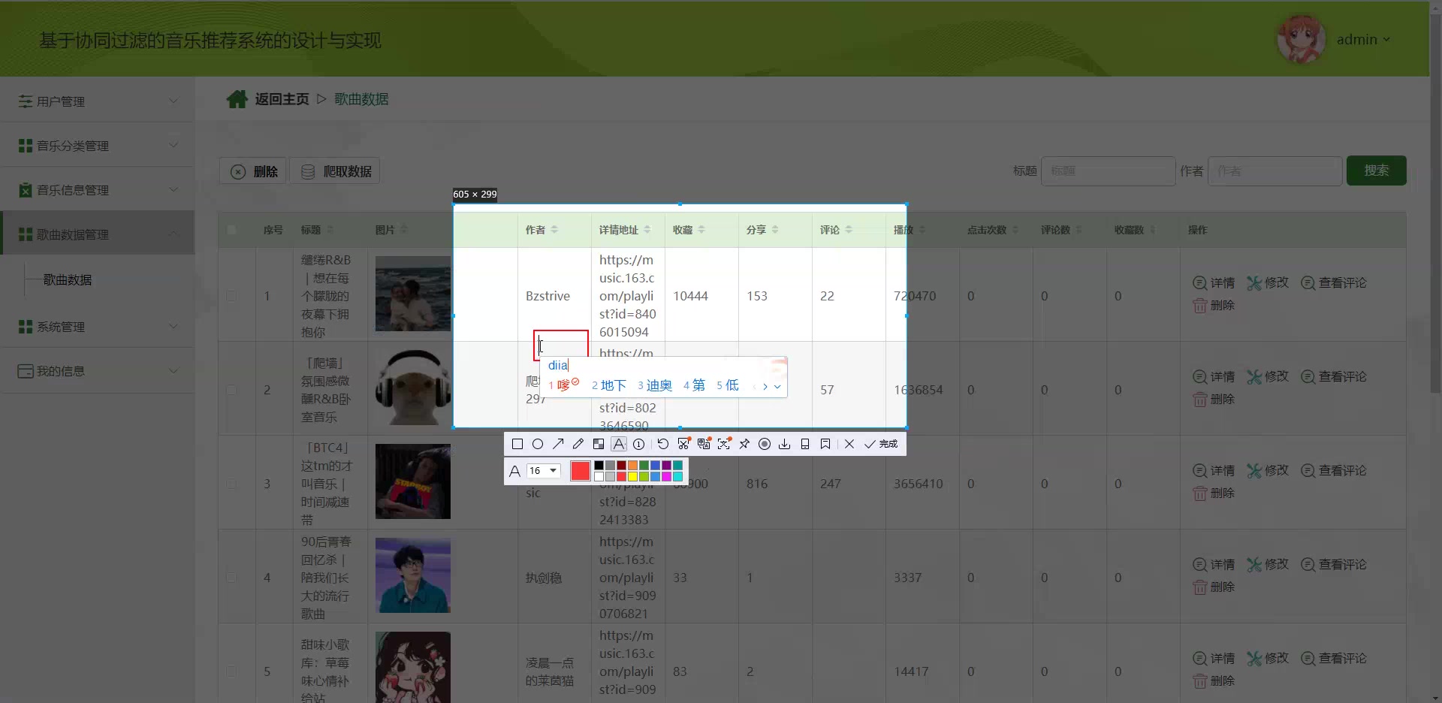Choose IME candidate 3 迪奥
This screenshot has height=703, width=1442.
(655, 385)
